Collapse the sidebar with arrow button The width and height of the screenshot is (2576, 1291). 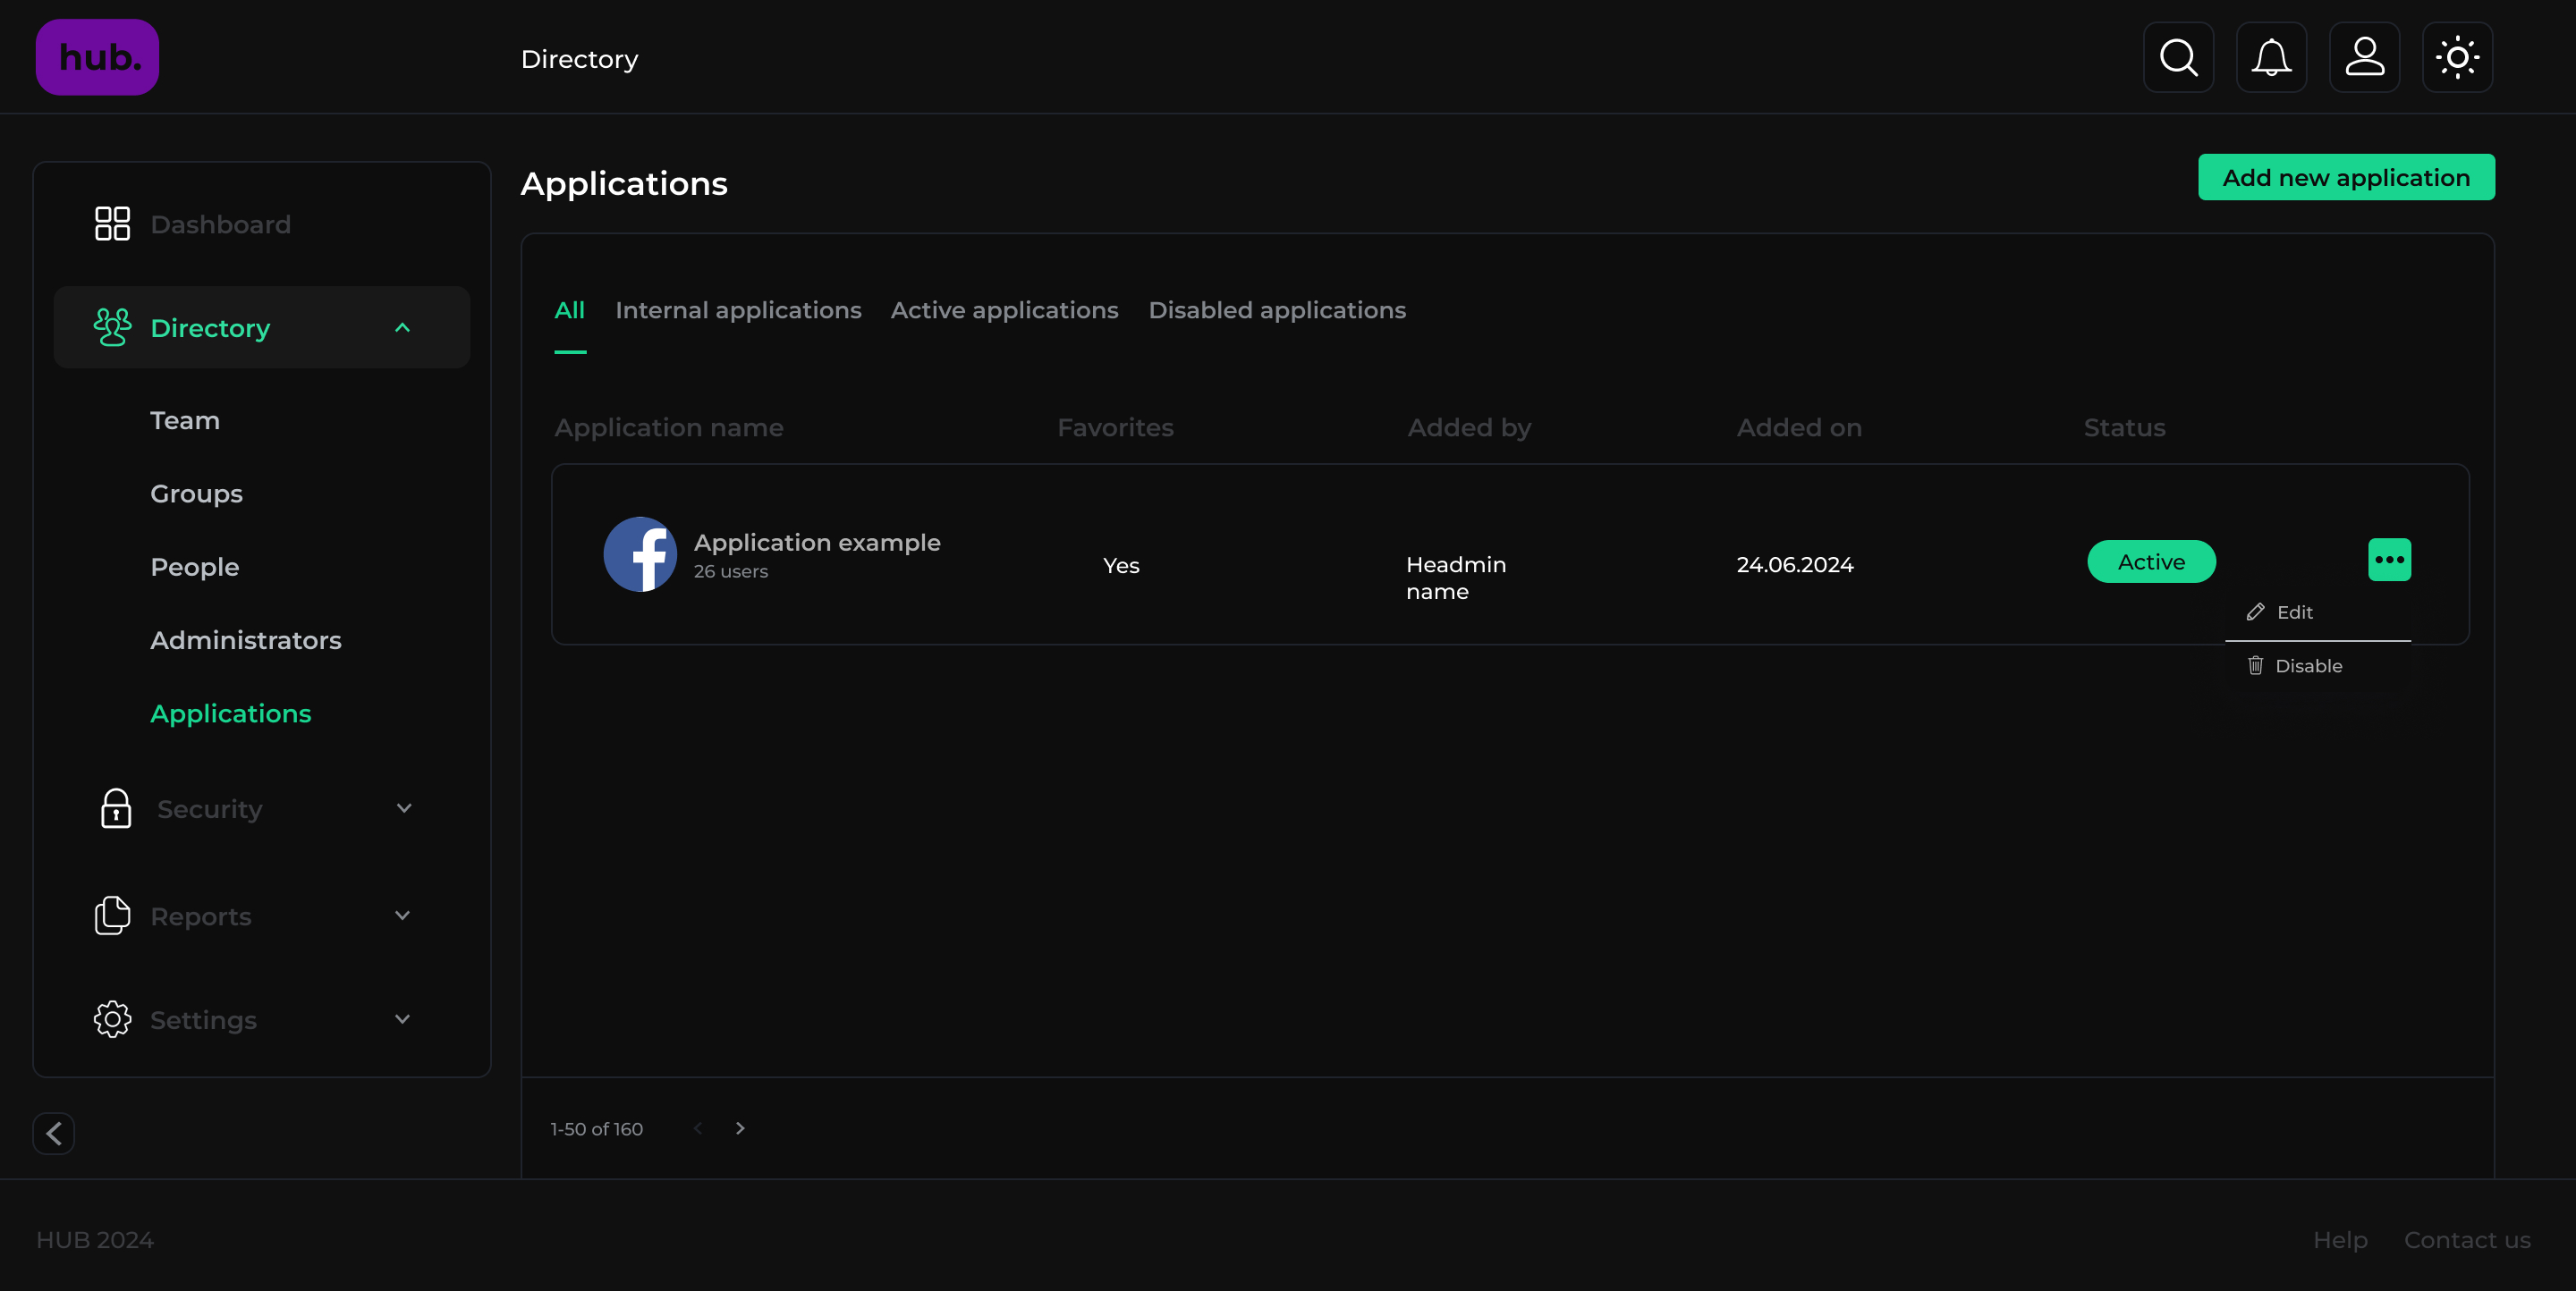click(54, 1133)
